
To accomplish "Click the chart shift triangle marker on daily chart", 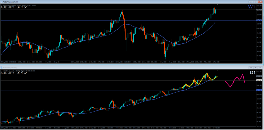I will (x=218, y=70).
